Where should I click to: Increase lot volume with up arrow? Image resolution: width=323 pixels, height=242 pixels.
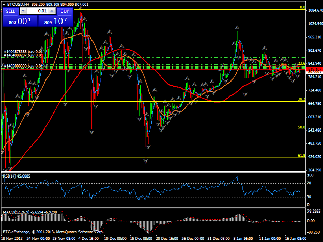coord(52,11)
